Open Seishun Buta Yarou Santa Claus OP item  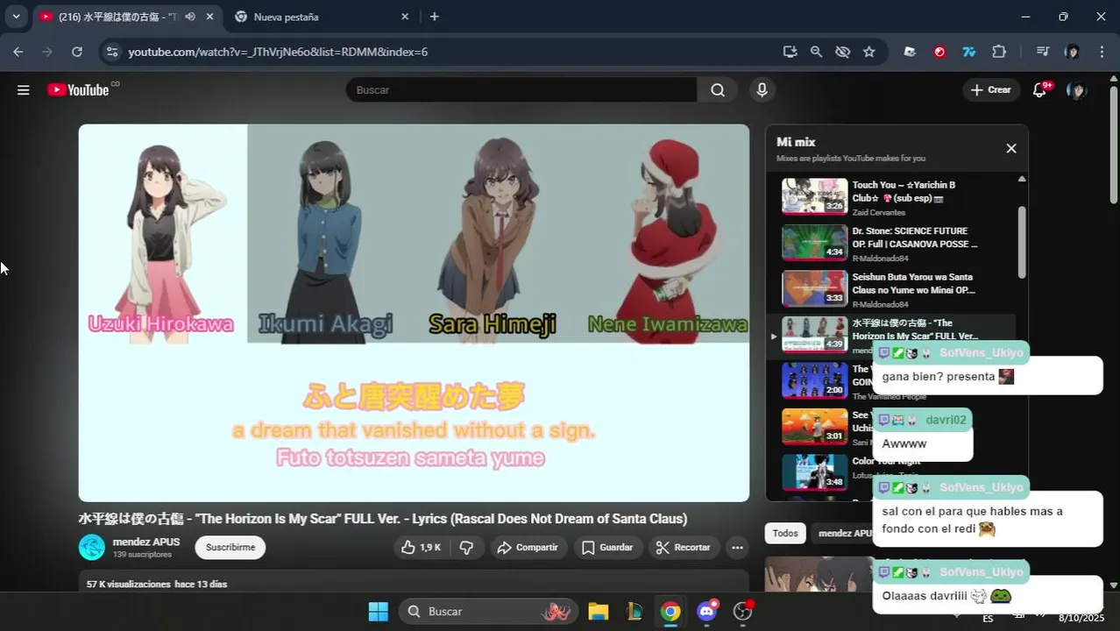tap(890, 288)
